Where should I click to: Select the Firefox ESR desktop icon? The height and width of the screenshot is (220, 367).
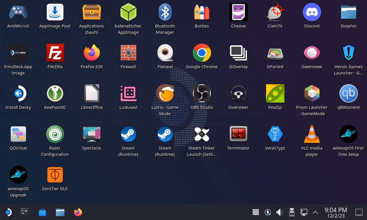click(91, 53)
